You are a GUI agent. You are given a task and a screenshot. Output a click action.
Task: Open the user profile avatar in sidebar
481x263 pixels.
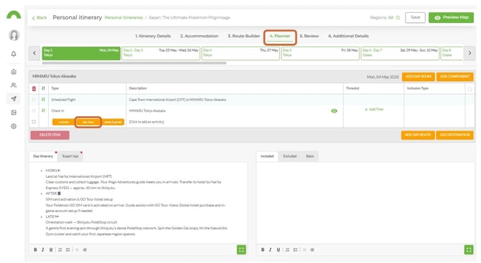click(x=14, y=35)
